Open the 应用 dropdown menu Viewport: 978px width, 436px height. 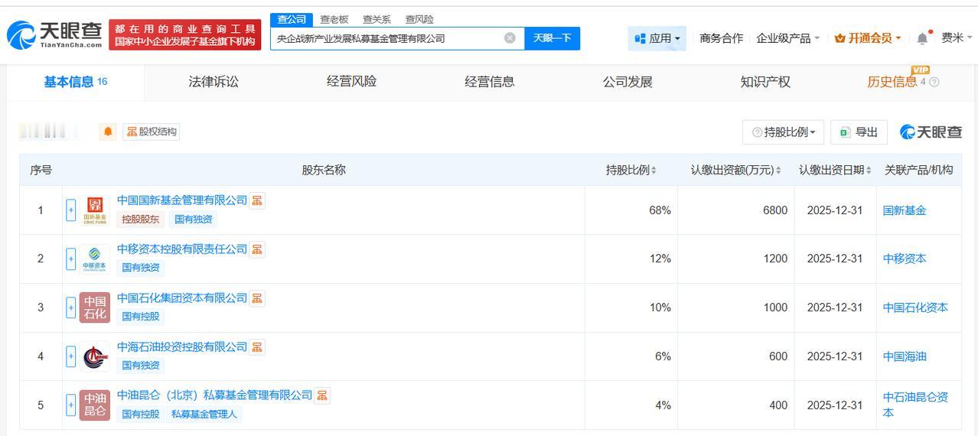tap(657, 38)
